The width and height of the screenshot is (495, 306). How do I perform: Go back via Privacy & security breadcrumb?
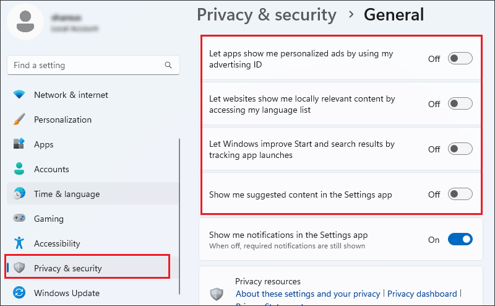pos(267,15)
